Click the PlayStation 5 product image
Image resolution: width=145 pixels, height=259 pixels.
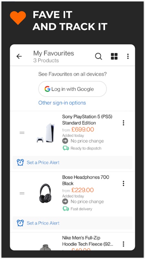coord(45,133)
